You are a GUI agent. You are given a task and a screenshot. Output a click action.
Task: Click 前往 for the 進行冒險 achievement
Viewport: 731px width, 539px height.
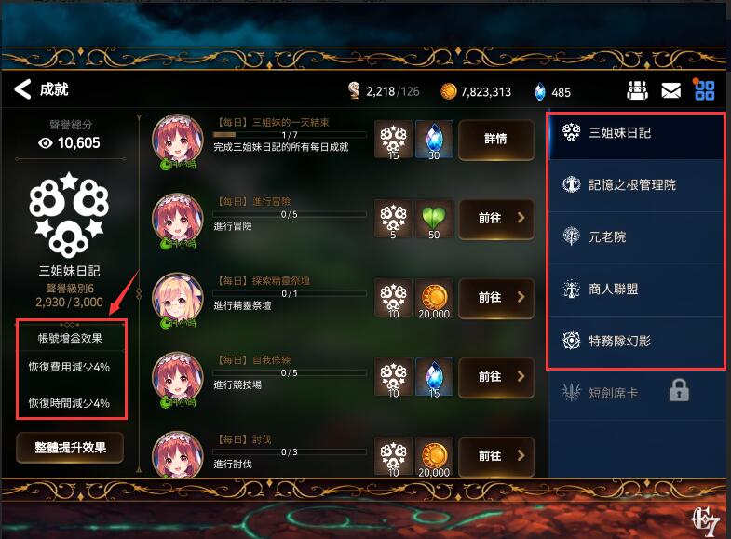pyautogui.click(x=496, y=218)
